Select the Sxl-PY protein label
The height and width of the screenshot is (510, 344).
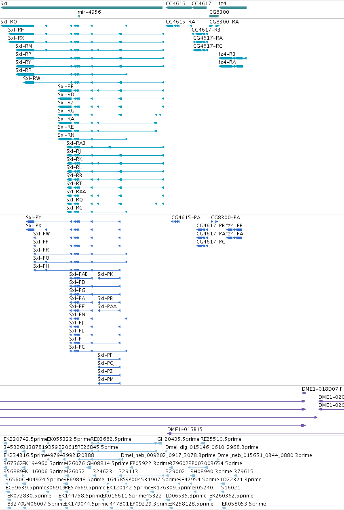pos(34,218)
